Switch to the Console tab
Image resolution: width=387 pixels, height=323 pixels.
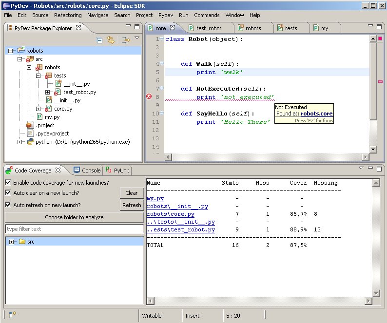point(87,170)
